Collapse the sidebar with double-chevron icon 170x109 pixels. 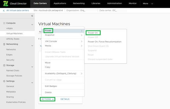32,16
